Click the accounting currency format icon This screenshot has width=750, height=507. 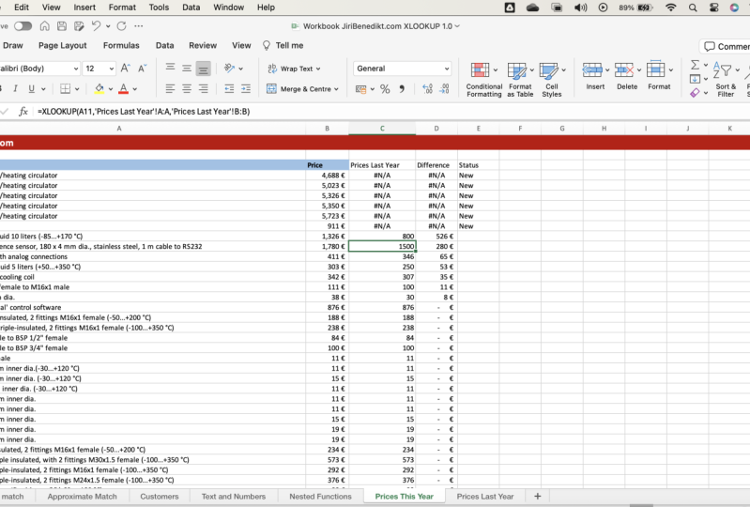(361, 89)
